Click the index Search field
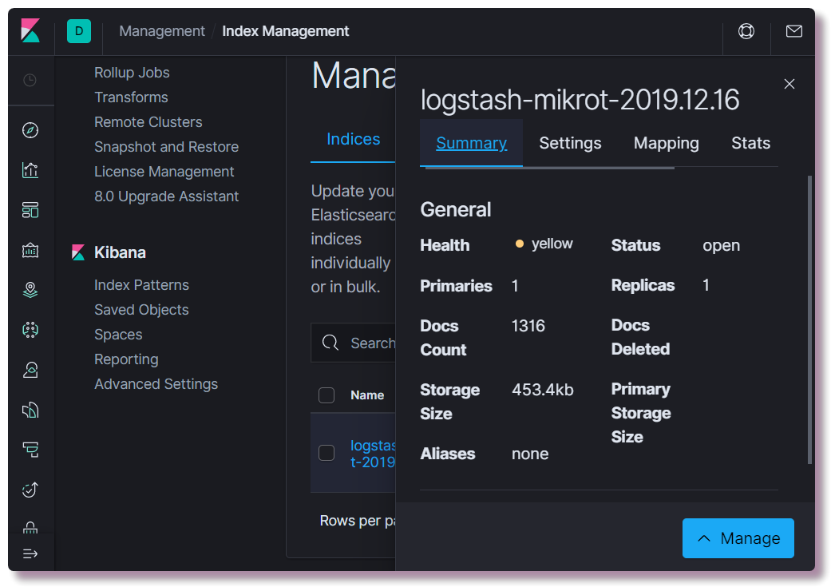Image resolution: width=831 pixels, height=587 pixels. click(x=354, y=343)
